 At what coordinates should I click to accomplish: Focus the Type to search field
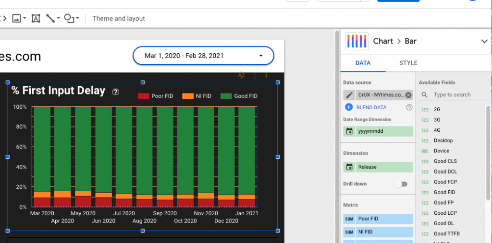click(x=452, y=94)
